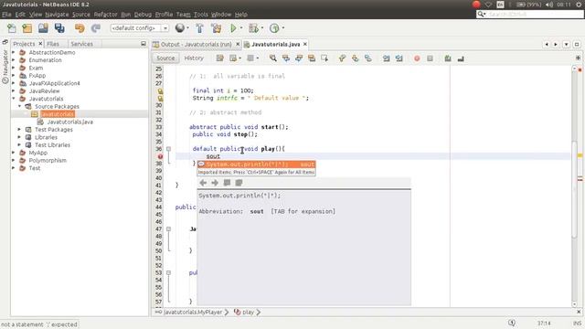Toggle the Rectangular Selection icon
This screenshot has height=329, width=585.
coord(324,58)
